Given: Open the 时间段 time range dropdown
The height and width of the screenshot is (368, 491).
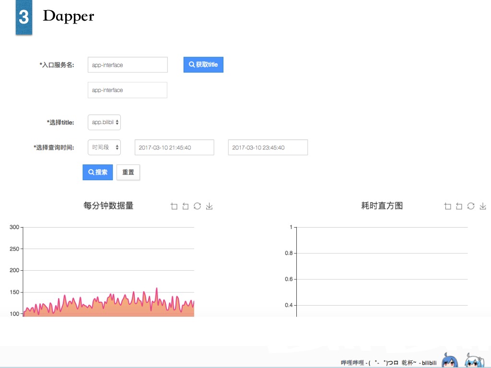Looking at the screenshot, I should [104, 148].
